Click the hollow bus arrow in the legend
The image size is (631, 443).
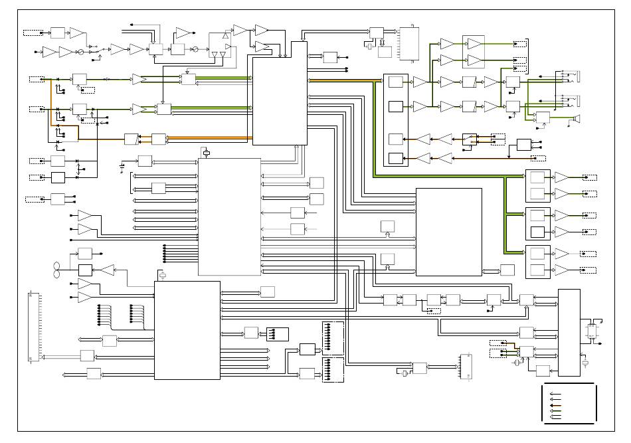click(555, 417)
